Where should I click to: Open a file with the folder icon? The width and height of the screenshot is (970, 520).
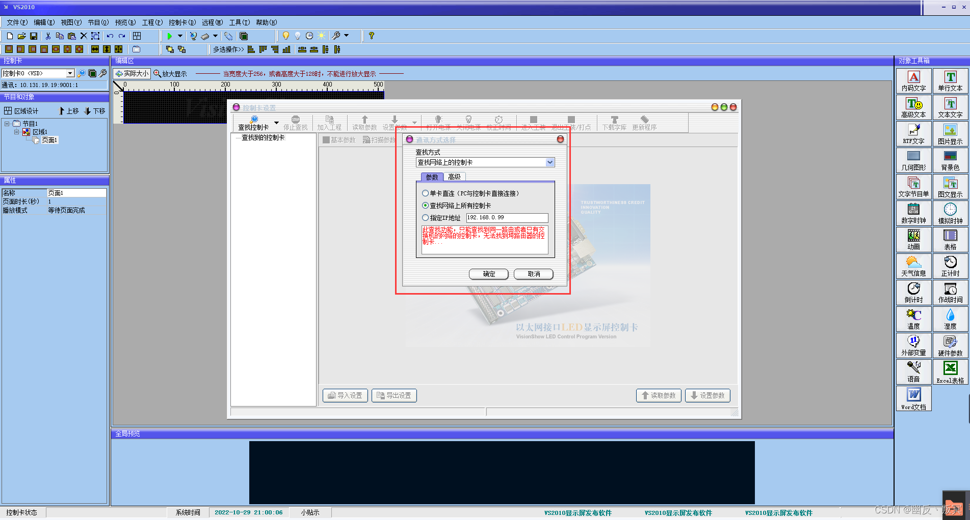pos(21,36)
